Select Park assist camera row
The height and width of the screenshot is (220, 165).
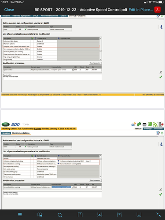click(51, 169)
